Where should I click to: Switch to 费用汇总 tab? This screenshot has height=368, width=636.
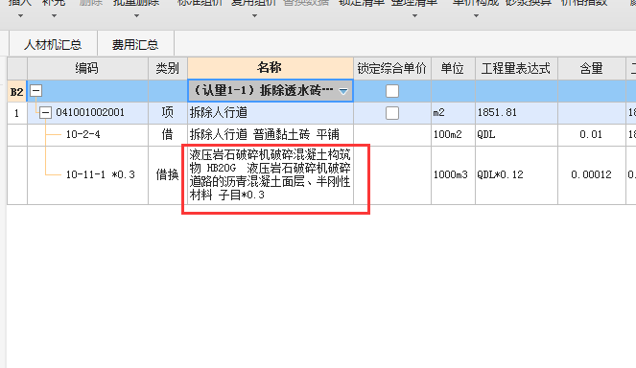[135, 44]
